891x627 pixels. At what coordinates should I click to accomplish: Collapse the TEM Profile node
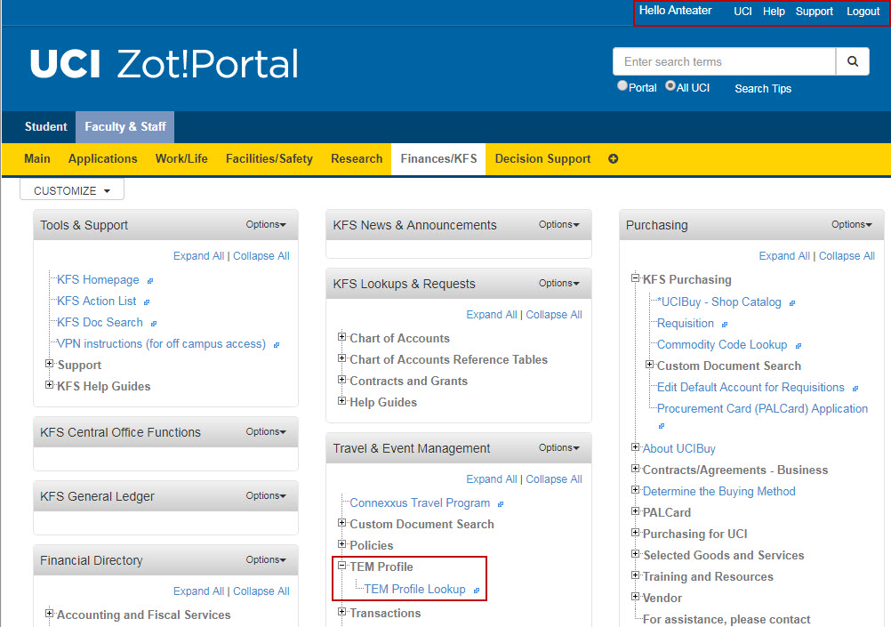(x=342, y=566)
